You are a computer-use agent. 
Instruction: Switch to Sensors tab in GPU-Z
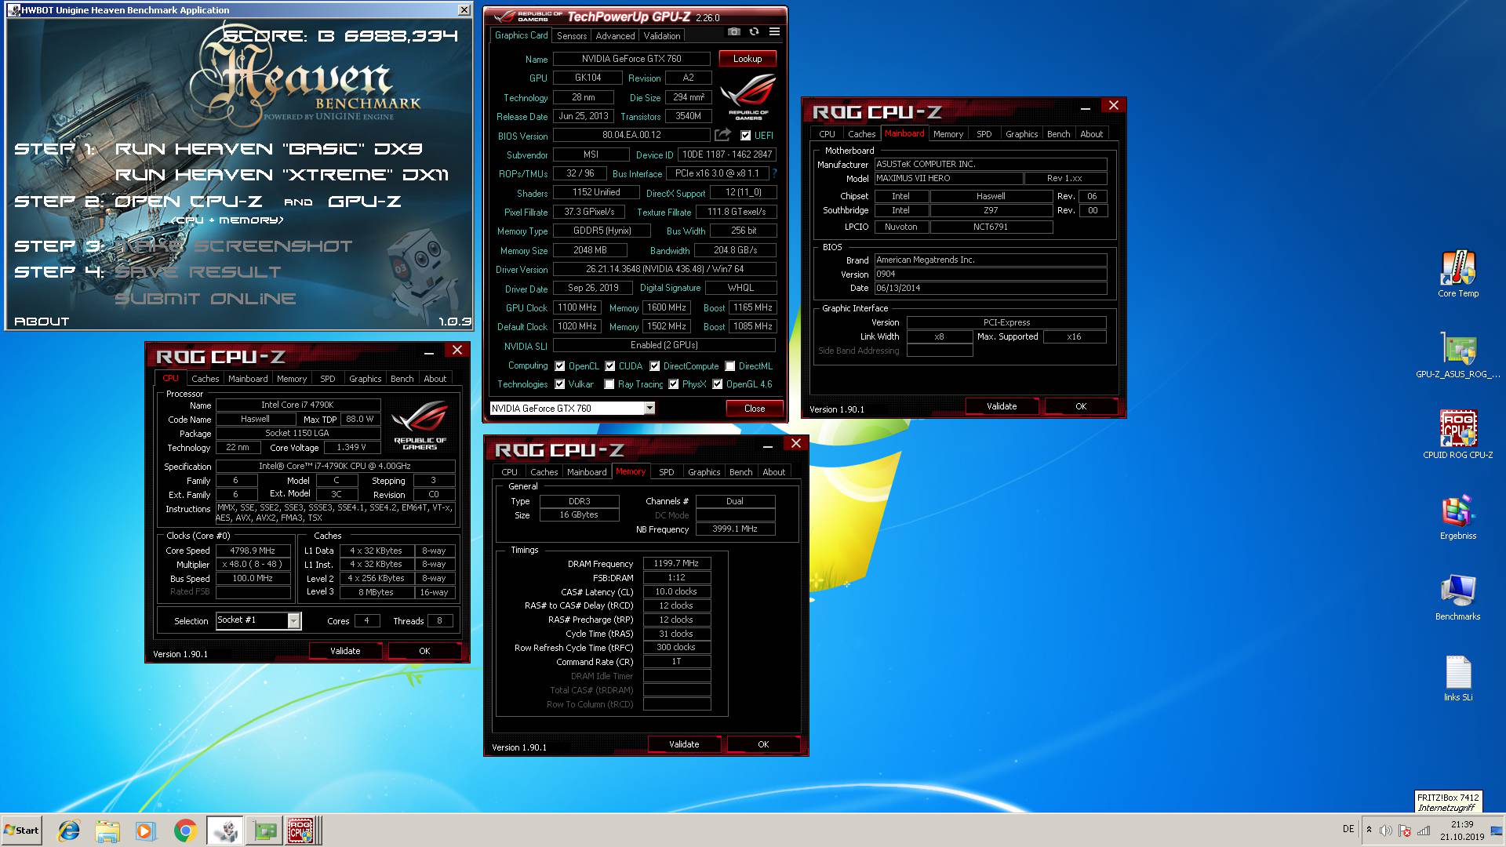(x=571, y=36)
